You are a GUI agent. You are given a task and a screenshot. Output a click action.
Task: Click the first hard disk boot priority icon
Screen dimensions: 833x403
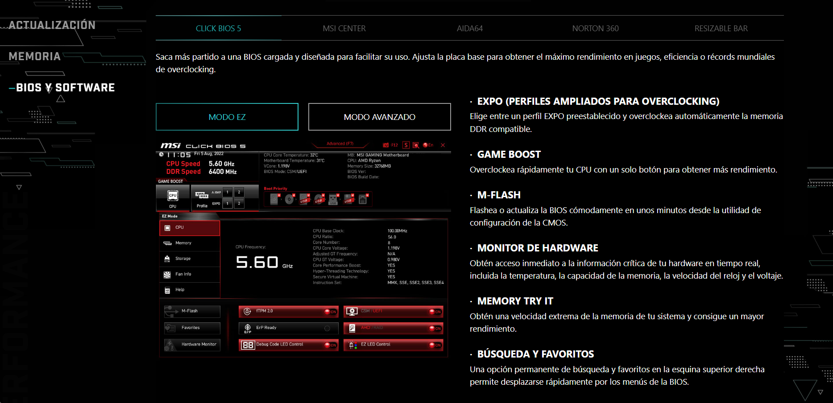click(274, 199)
